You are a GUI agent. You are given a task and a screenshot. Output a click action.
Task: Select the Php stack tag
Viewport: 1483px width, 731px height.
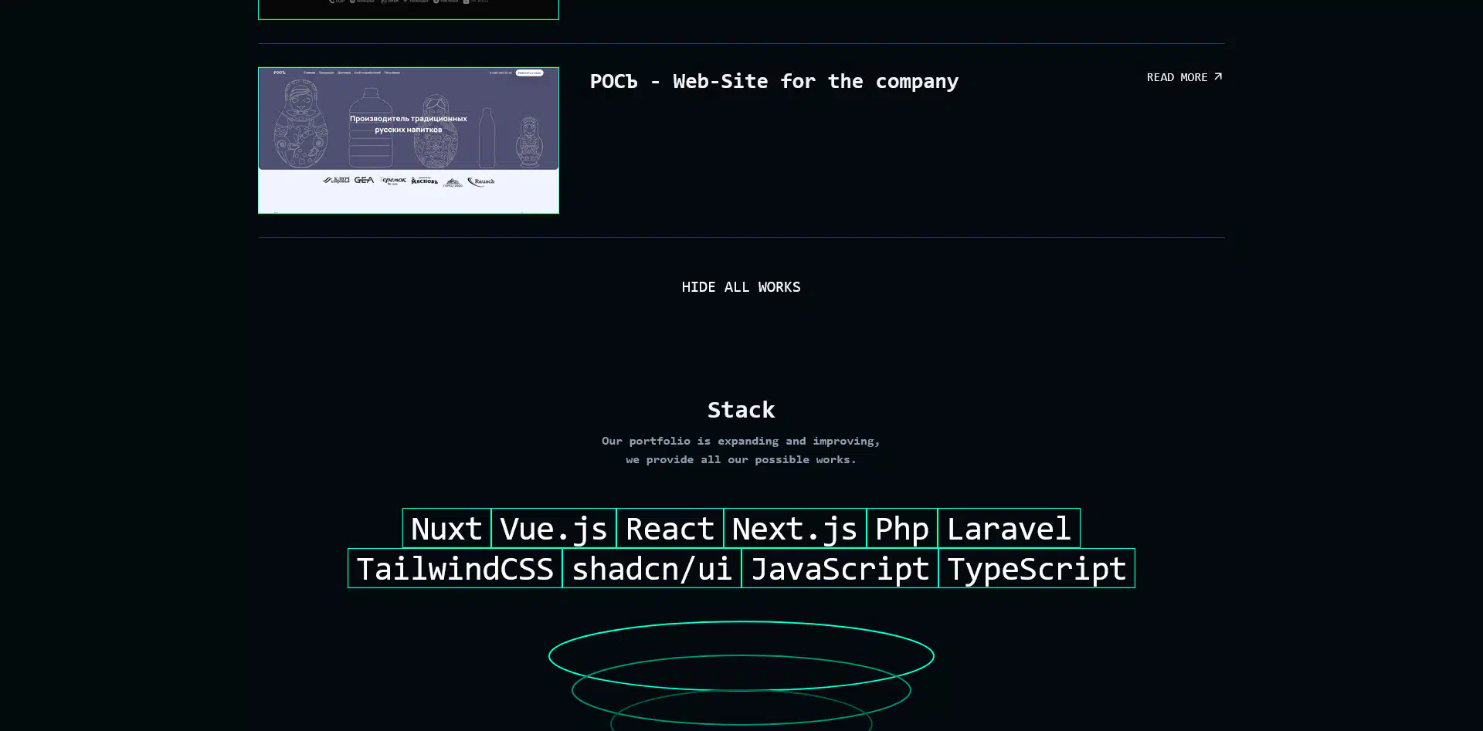click(x=902, y=529)
